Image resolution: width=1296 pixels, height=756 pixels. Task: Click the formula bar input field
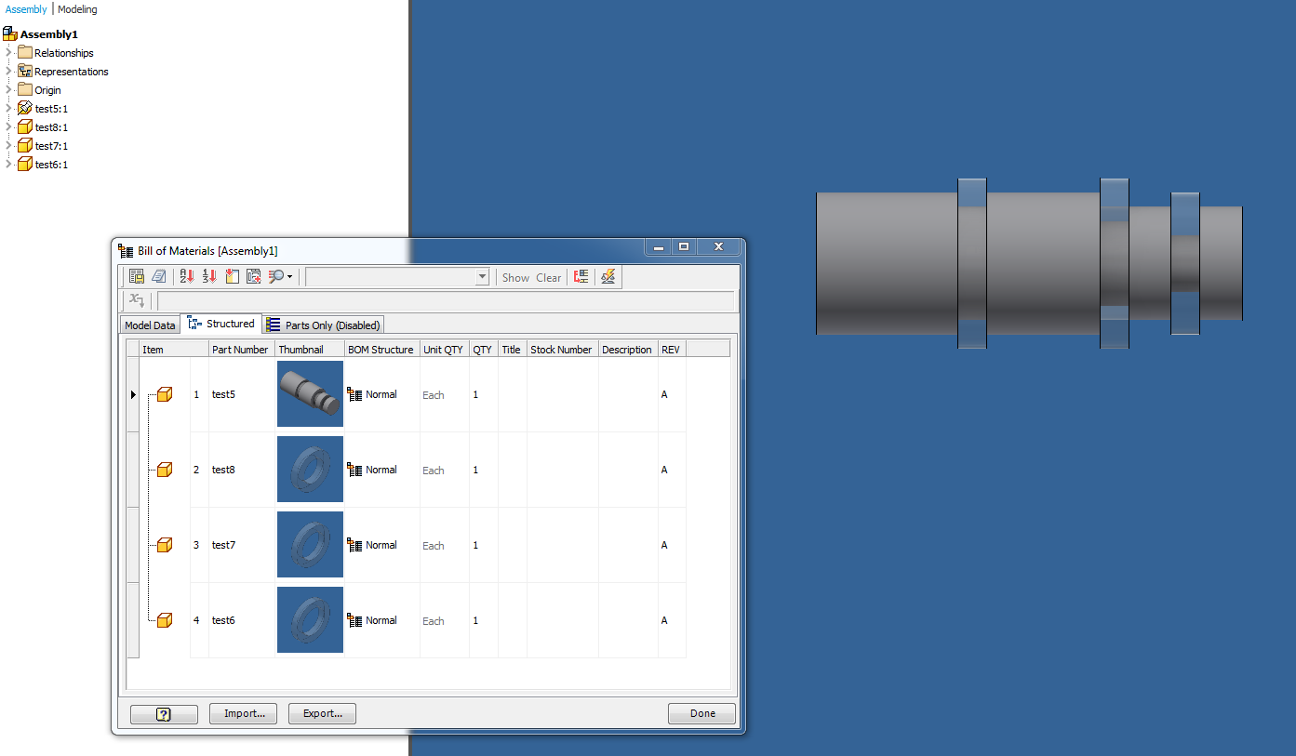point(446,300)
